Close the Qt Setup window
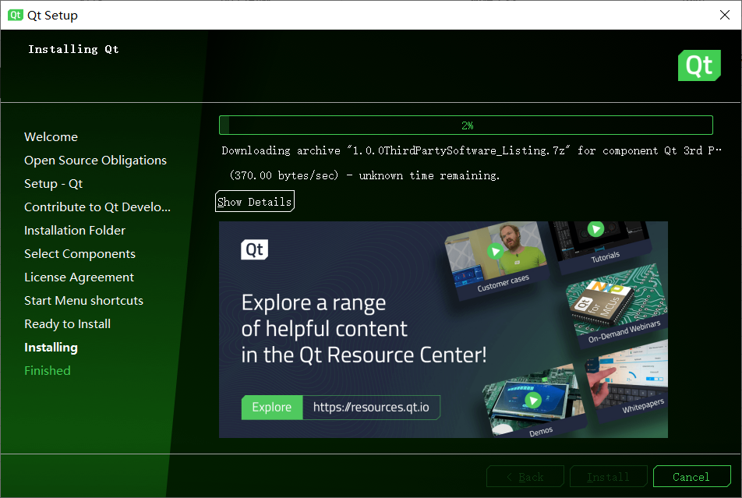Image resolution: width=742 pixels, height=498 pixels. pos(725,15)
